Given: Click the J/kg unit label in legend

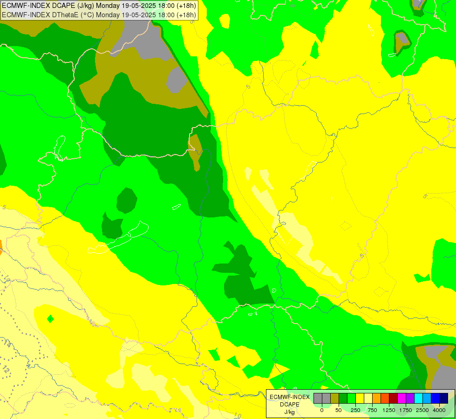Looking at the screenshot, I should coord(289,412).
